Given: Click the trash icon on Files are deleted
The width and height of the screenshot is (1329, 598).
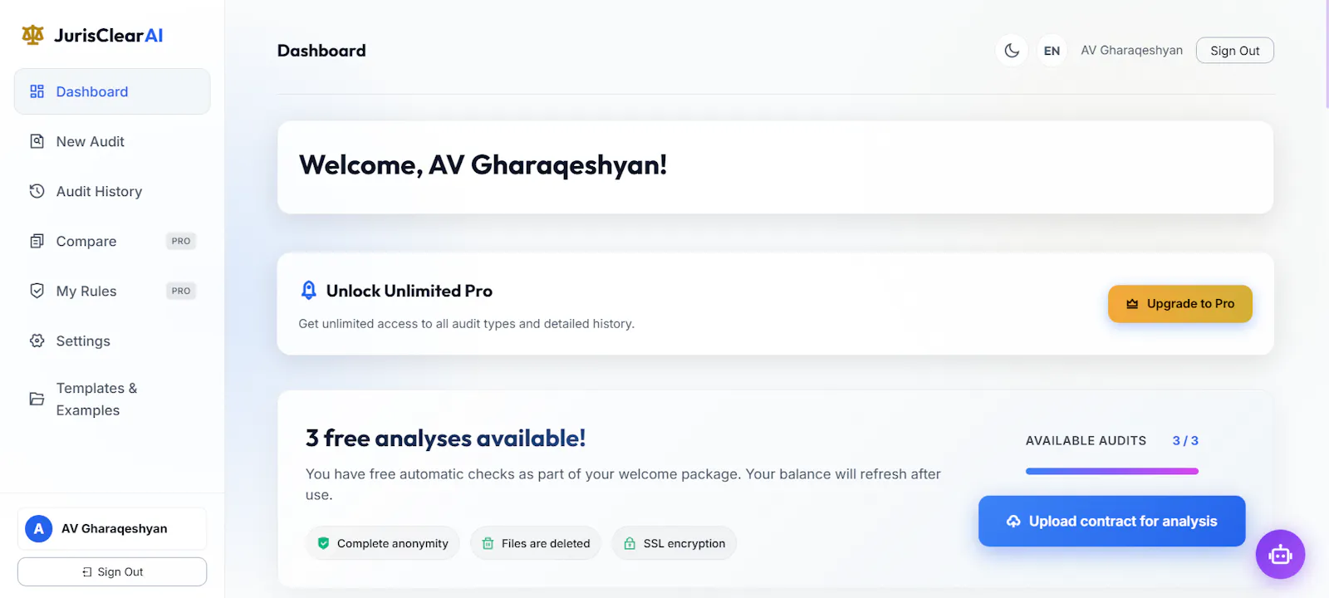Looking at the screenshot, I should [488, 543].
